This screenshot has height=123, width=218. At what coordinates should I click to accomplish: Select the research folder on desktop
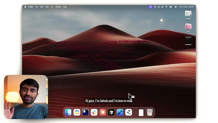tap(188, 41)
